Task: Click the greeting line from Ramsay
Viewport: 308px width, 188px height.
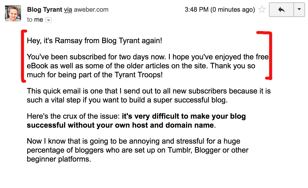Action: (94, 41)
